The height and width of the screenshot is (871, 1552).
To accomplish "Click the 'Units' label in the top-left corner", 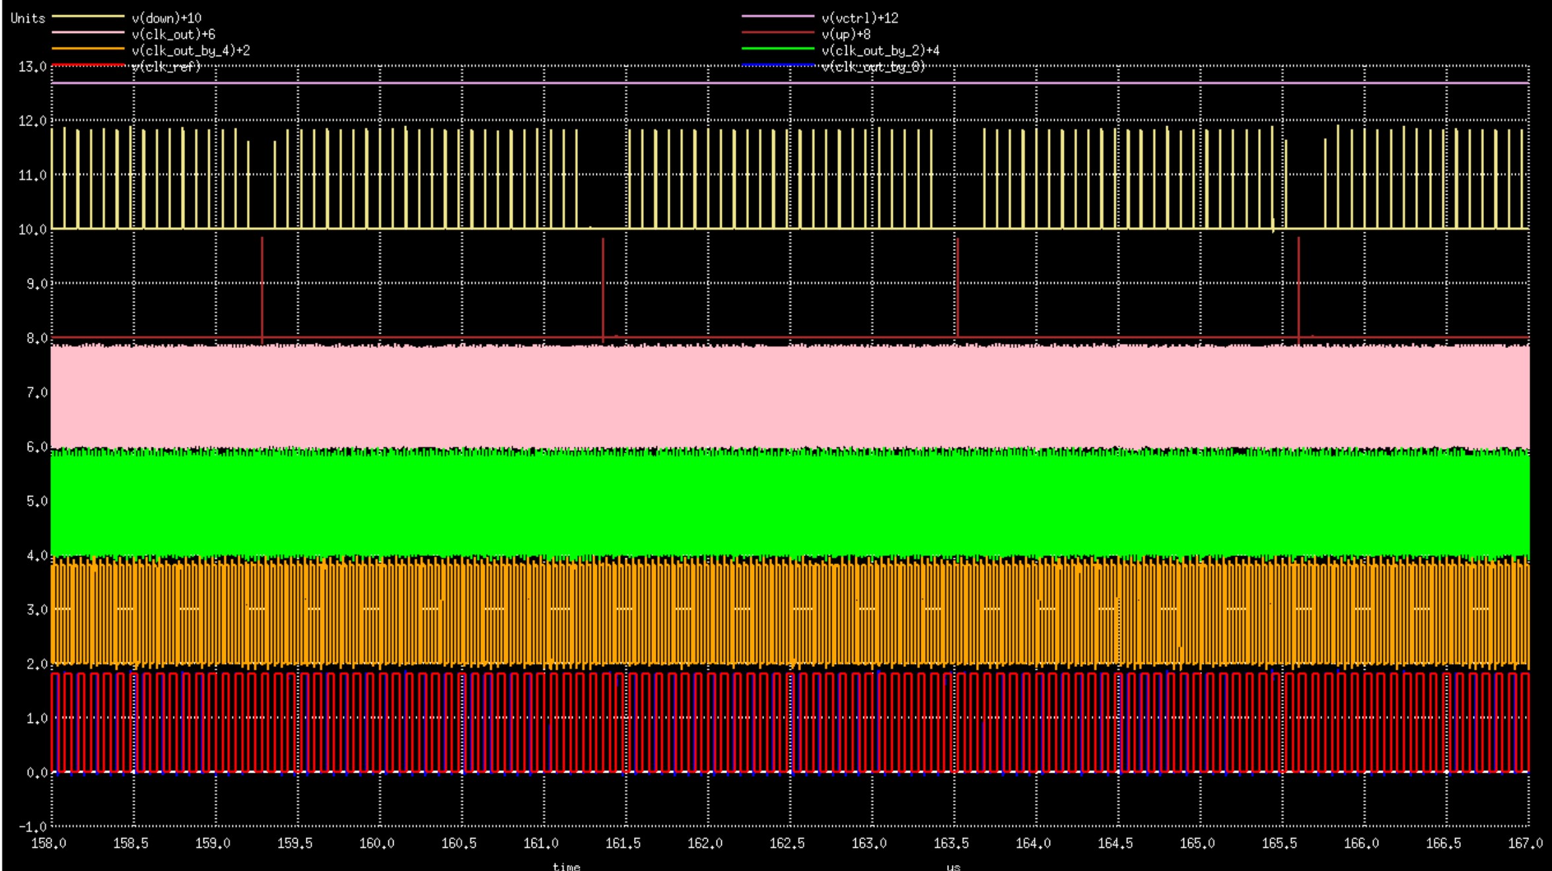I will pos(28,18).
